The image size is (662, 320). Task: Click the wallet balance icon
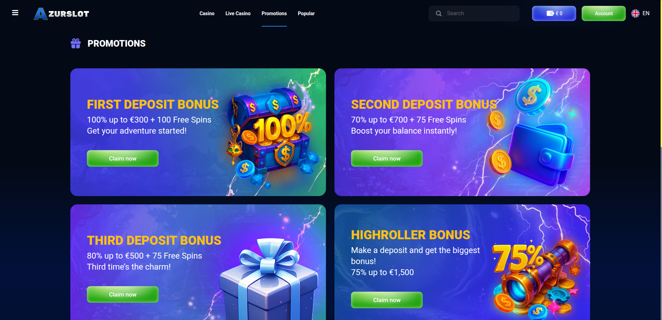click(x=550, y=13)
